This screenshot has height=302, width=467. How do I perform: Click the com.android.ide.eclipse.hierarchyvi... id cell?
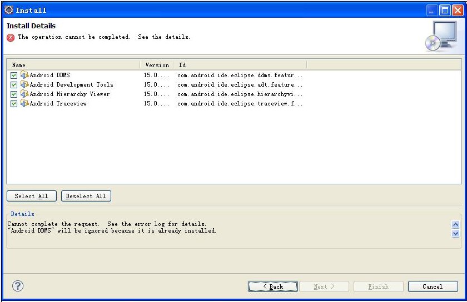point(240,94)
